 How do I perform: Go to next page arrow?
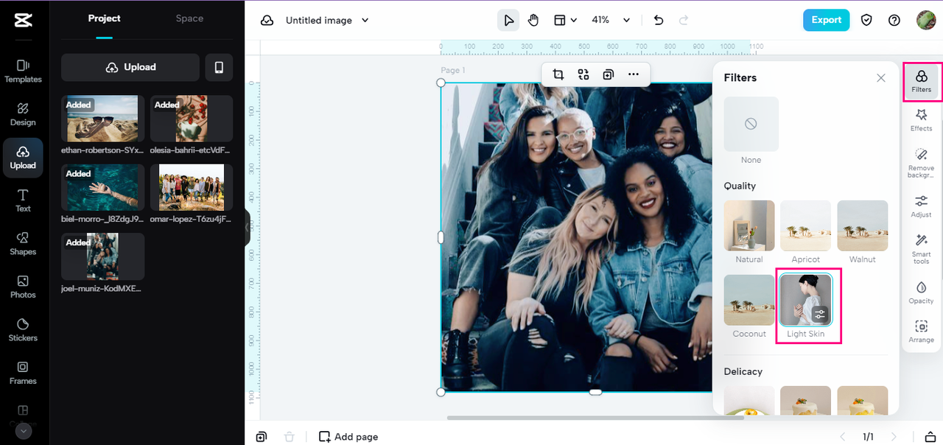[x=895, y=437]
